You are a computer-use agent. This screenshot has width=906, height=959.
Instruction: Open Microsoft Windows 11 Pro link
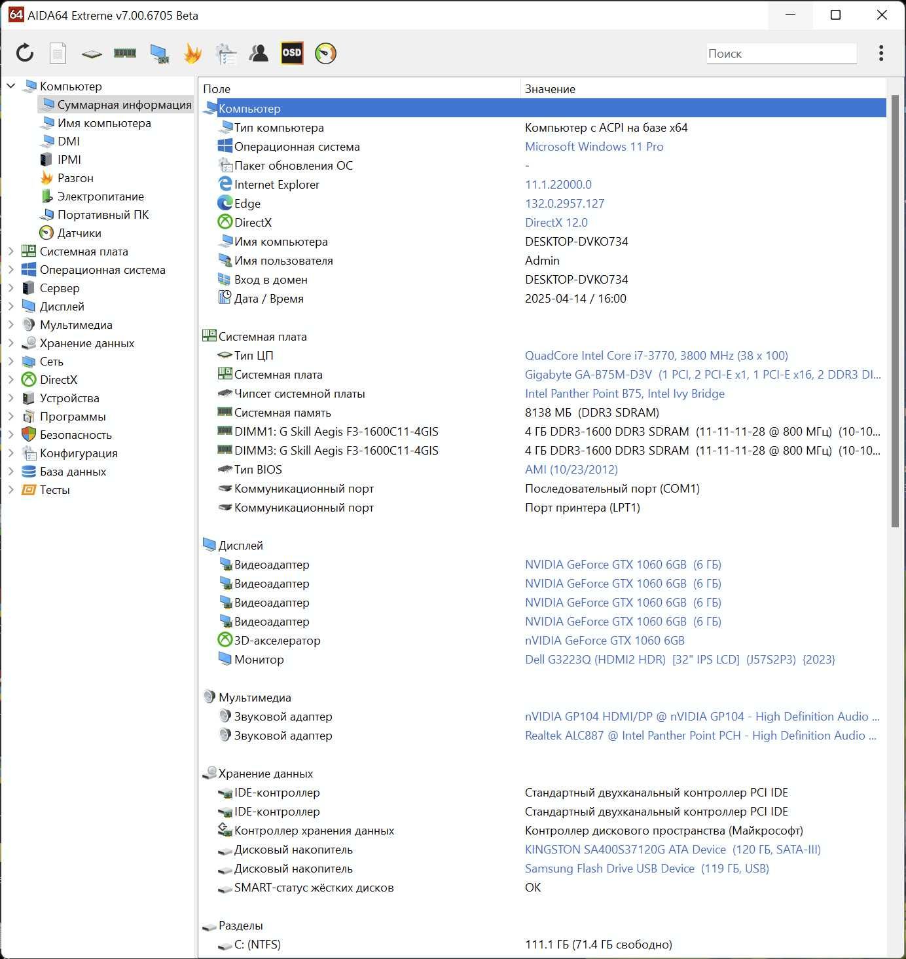[x=594, y=146]
